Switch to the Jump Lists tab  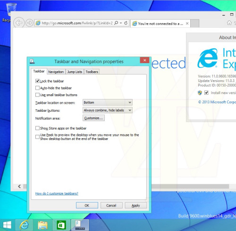(75, 72)
